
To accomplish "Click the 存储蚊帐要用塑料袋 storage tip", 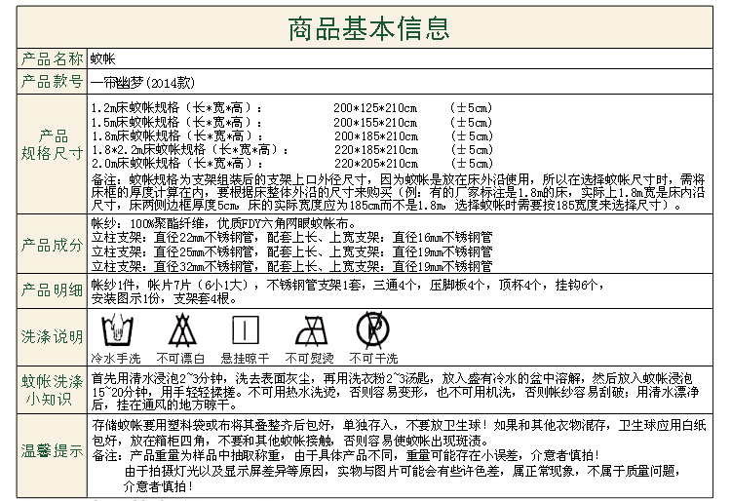I will [x=399, y=433].
